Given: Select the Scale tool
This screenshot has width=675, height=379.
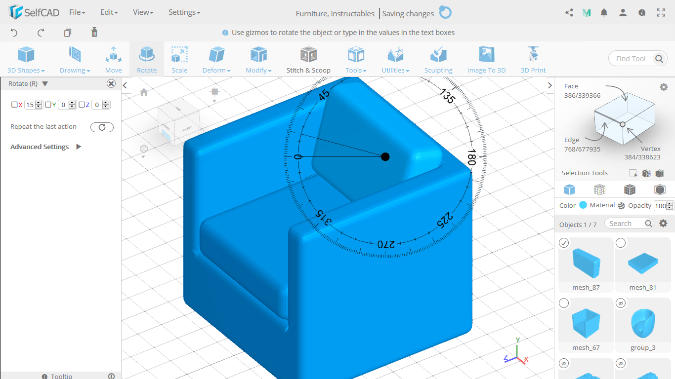Looking at the screenshot, I should pos(179,59).
